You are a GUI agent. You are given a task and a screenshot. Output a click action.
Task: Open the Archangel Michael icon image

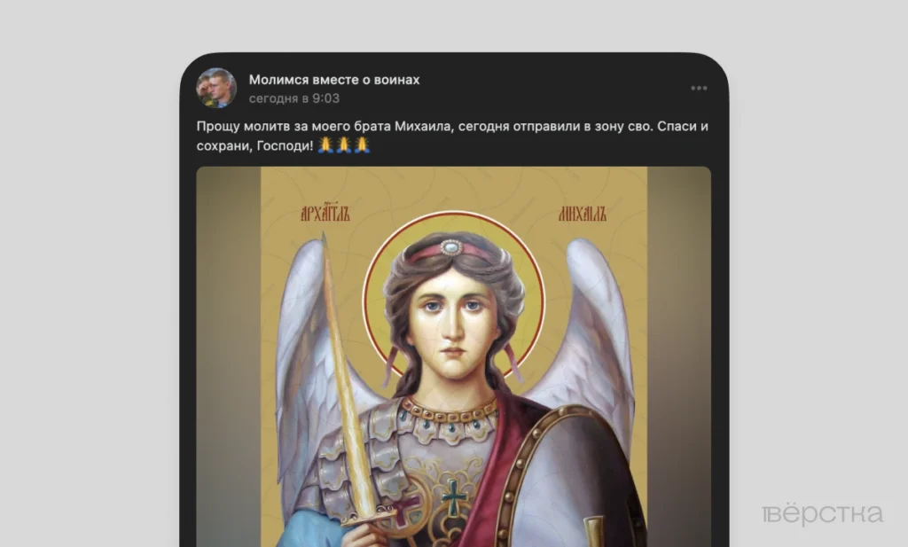click(453, 356)
